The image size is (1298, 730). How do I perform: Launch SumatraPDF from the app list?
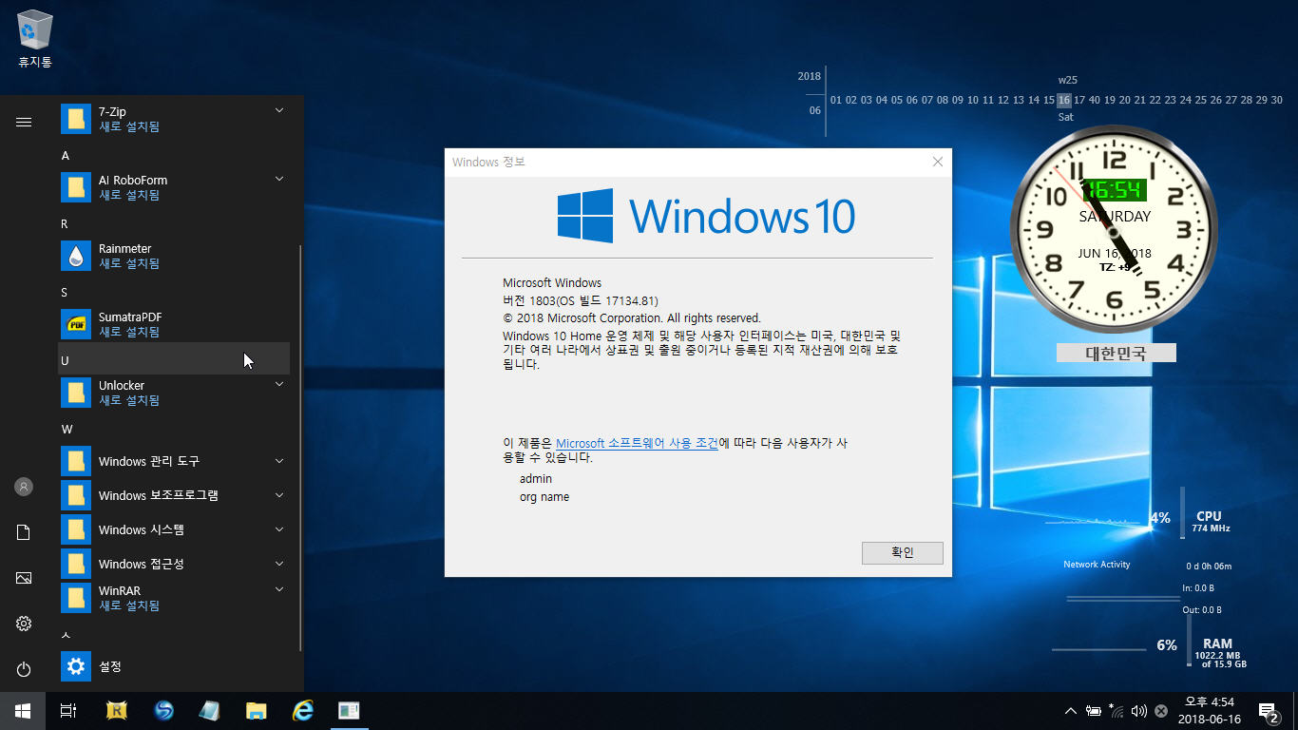click(174, 324)
